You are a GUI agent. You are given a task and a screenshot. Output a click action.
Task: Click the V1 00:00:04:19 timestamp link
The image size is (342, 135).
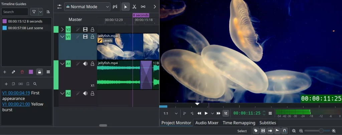(16, 93)
